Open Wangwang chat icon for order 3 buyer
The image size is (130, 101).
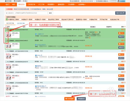(36, 55)
